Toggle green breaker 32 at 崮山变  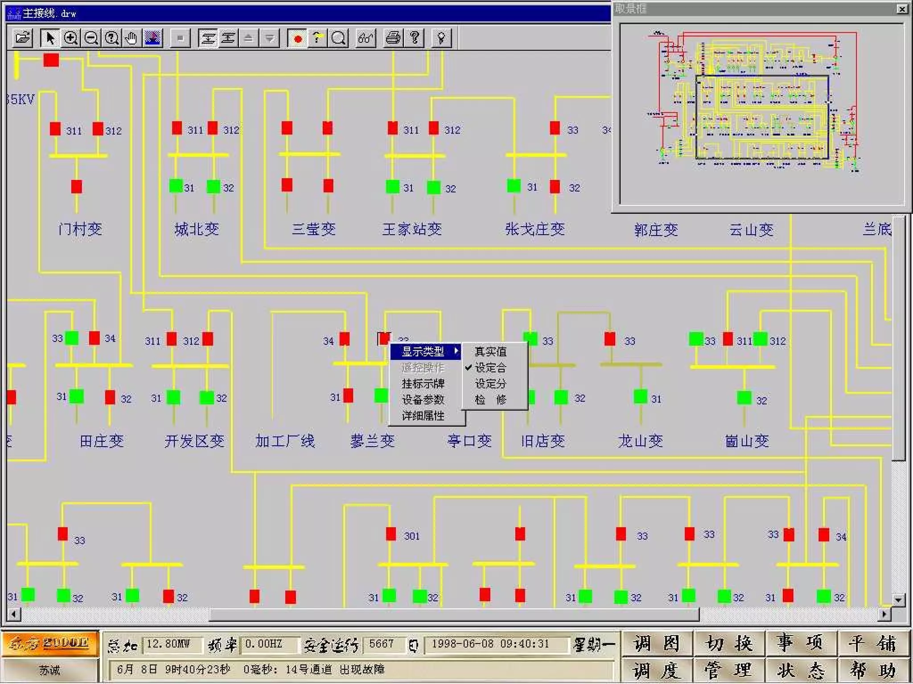744,398
